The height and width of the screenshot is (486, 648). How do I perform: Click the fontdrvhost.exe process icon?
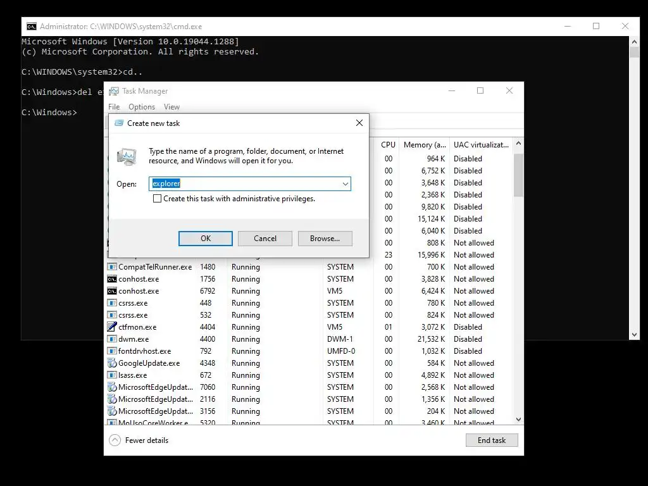tap(111, 351)
